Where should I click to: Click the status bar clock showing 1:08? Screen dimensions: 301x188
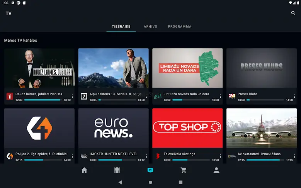(x=5, y=3)
